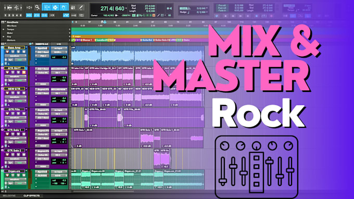354x199 pixels.
Task: Click the Zoom Toggle button
Action: pos(29,8)
